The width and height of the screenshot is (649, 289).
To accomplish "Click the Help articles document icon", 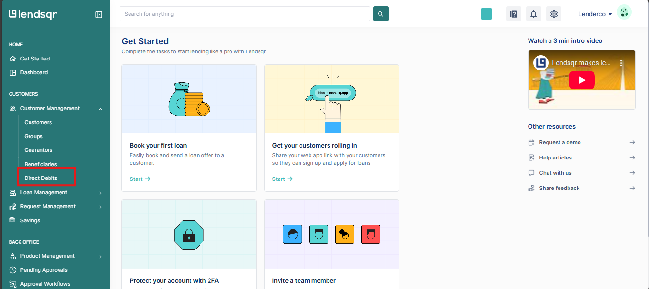I will click(x=531, y=158).
